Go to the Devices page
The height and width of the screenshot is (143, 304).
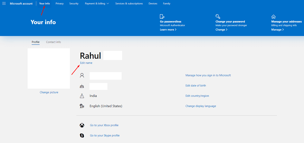click(153, 4)
